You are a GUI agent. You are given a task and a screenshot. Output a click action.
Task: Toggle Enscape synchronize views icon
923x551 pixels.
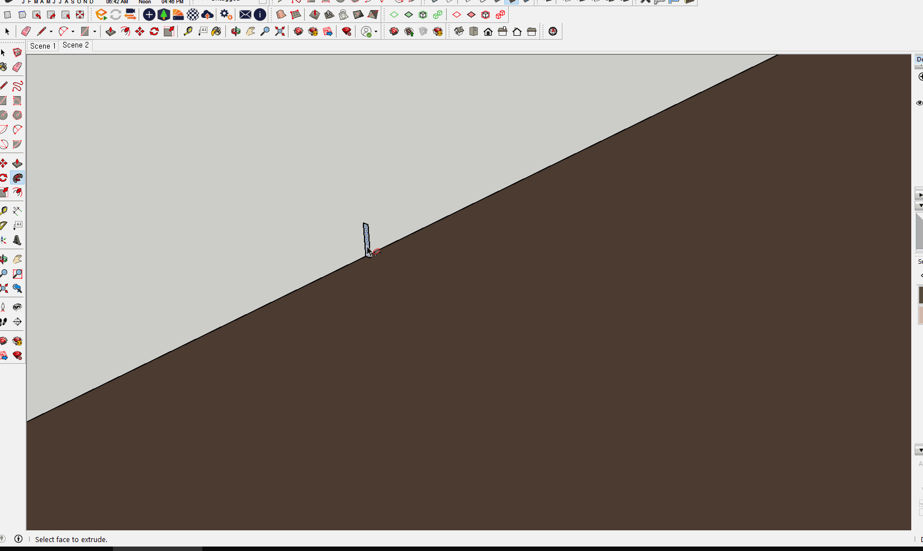[x=130, y=15]
